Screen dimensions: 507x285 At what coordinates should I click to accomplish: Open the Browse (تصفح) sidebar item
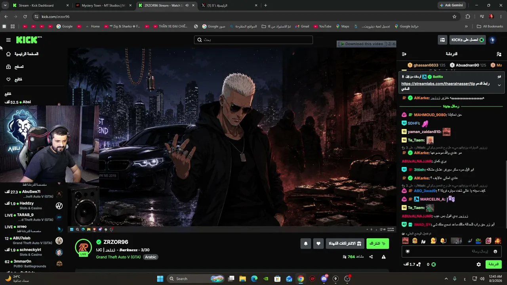(x=15, y=67)
